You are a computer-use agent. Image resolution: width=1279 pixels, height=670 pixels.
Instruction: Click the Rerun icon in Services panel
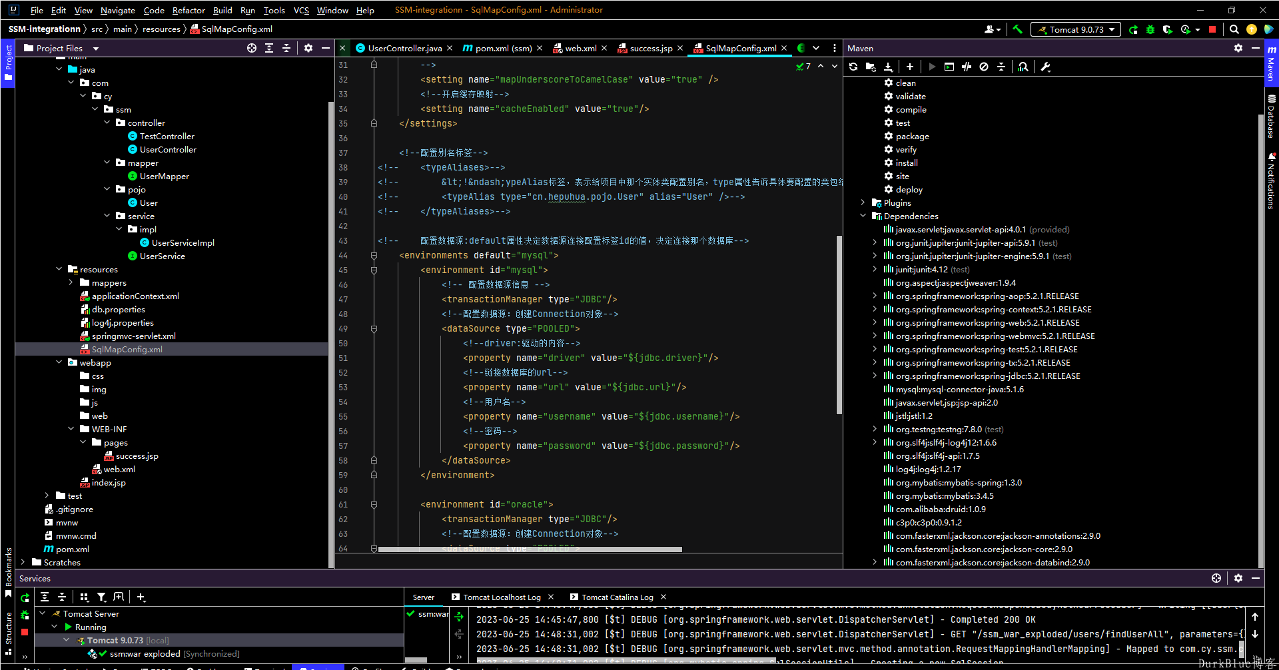pos(25,597)
